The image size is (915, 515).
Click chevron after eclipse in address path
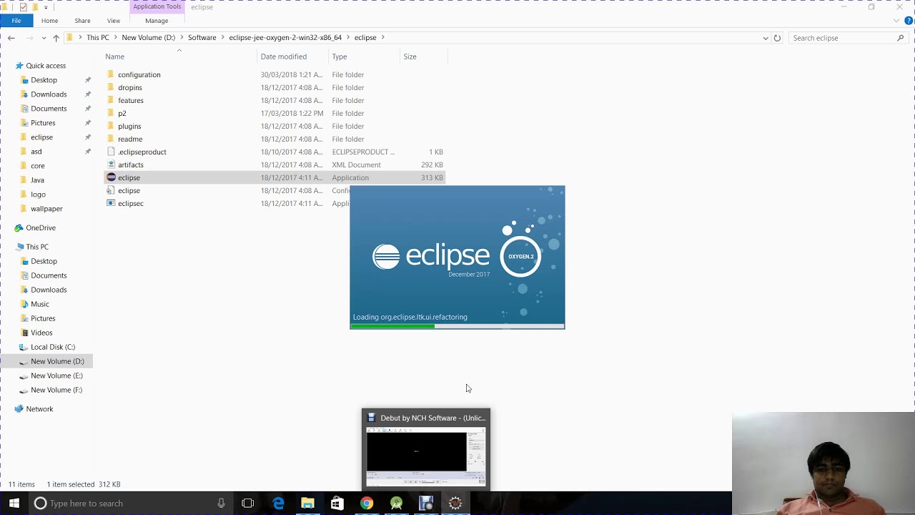383,37
